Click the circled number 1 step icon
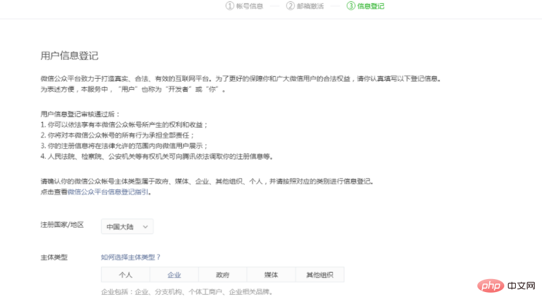The height and width of the screenshot is (307, 542). pyautogui.click(x=230, y=6)
